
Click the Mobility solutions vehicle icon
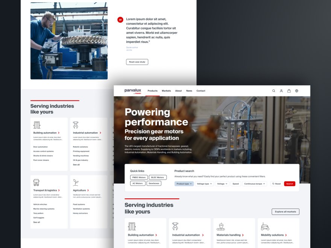[265, 227]
